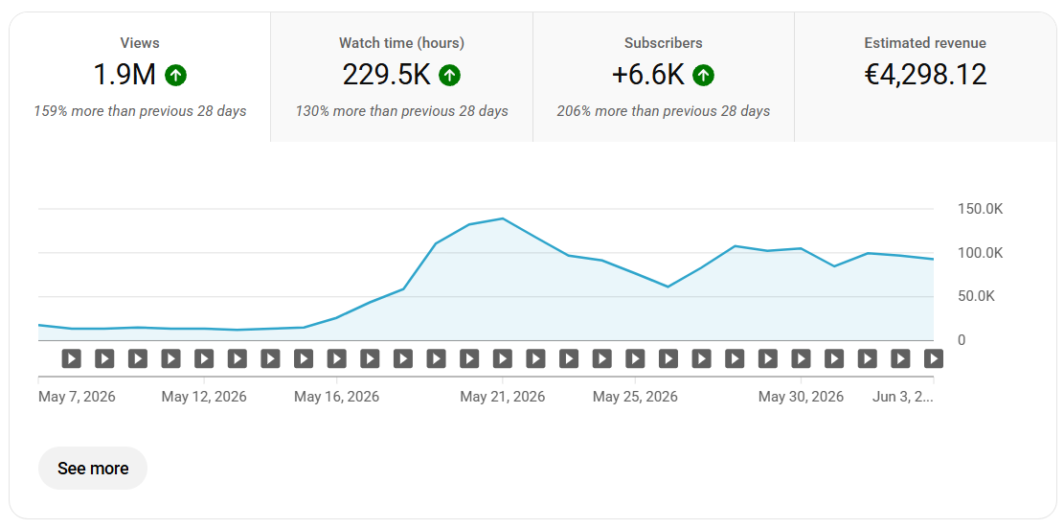Open video marker for May 22, just after May 21

pos(535,358)
